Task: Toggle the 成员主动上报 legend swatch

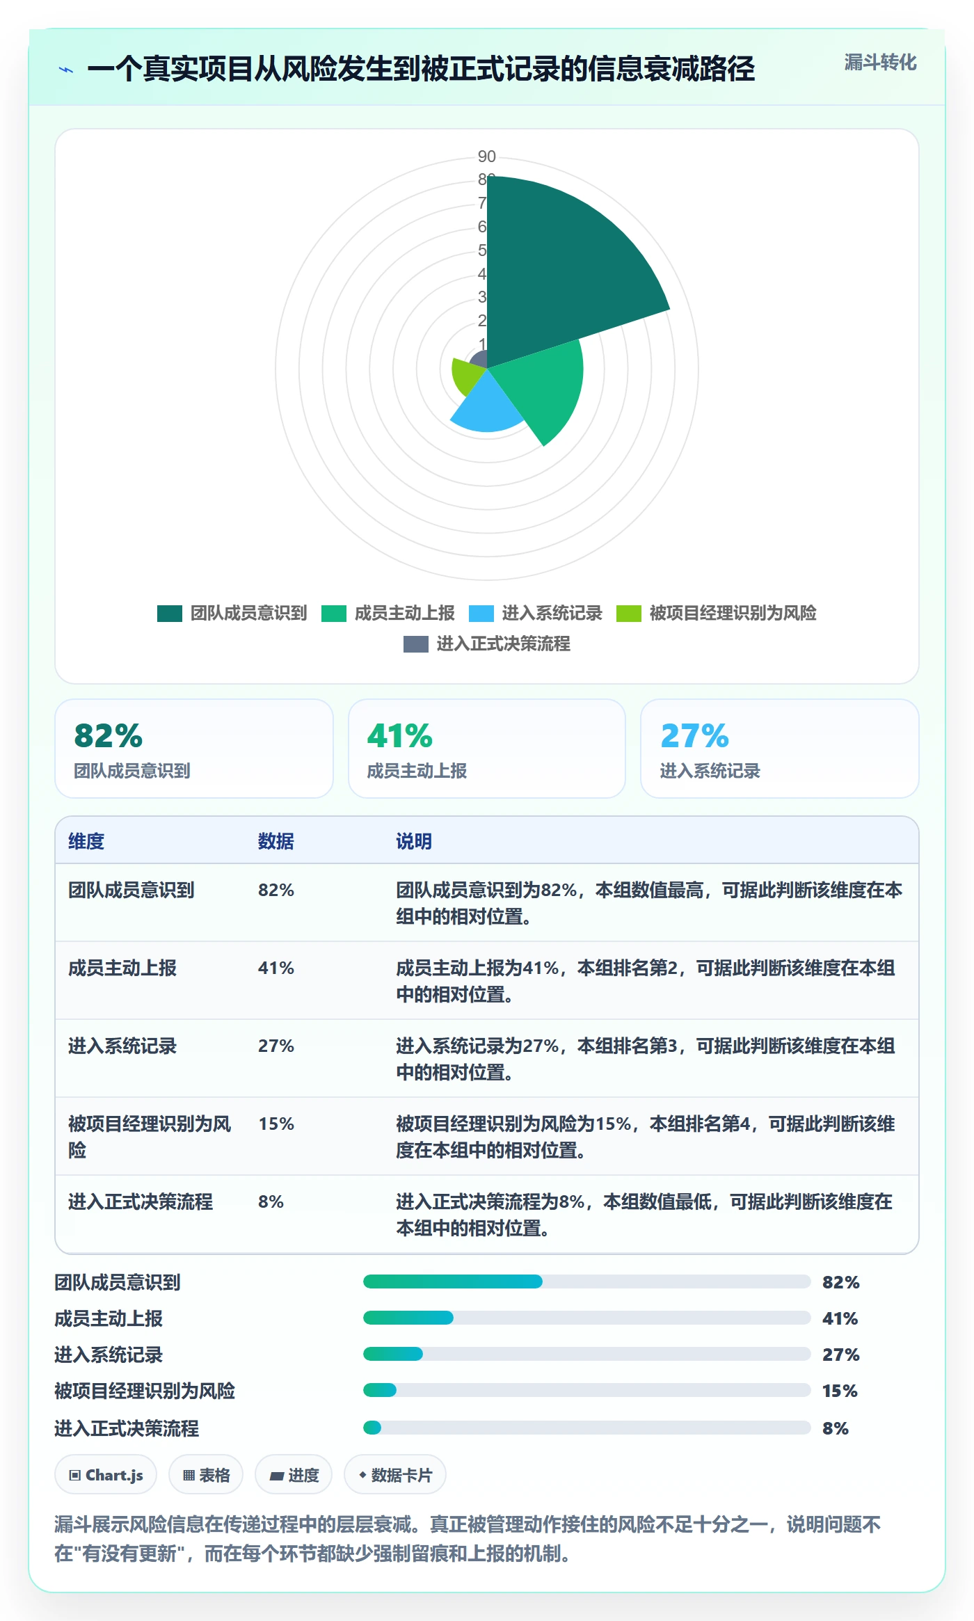Action: [334, 613]
